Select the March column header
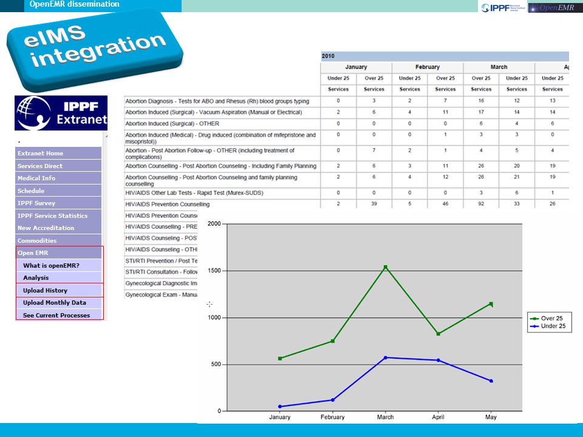The width and height of the screenshot is (583, 437). click(499, 67)
